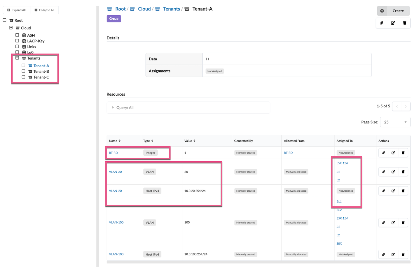Click paperclip icon in RT-RD row

click(x=383, y=153)
